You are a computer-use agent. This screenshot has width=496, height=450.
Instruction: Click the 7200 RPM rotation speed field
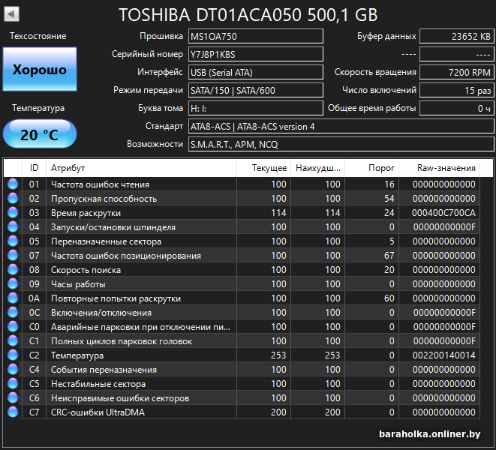(x=456, y=72)
